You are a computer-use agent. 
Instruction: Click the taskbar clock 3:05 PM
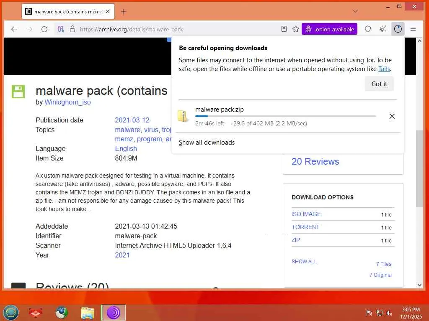click(x=411, y=310)
